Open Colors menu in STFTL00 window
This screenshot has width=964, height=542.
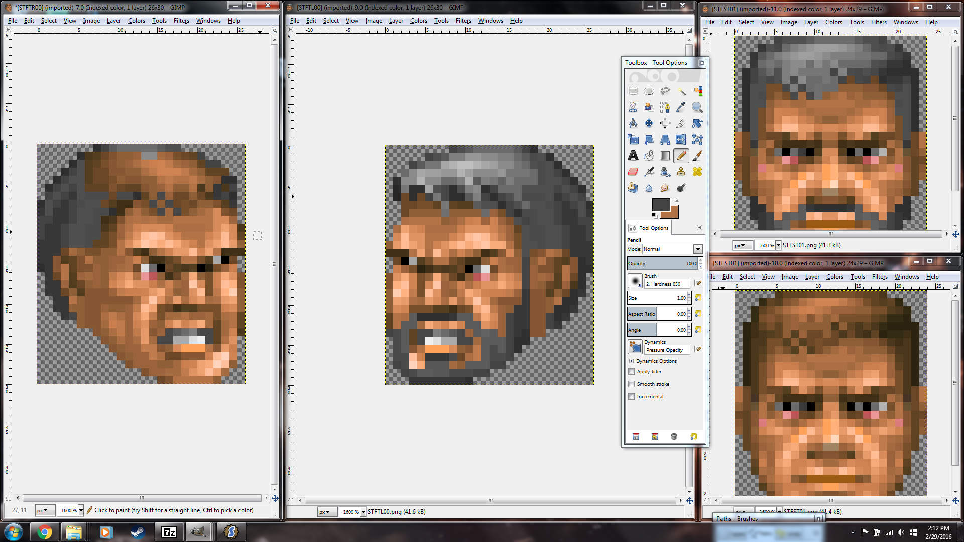pyautogui.click(x=418, y=21)
